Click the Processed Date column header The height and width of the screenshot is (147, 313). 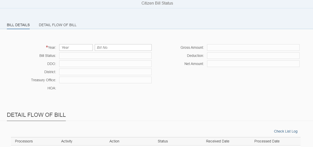coord(267,141)
